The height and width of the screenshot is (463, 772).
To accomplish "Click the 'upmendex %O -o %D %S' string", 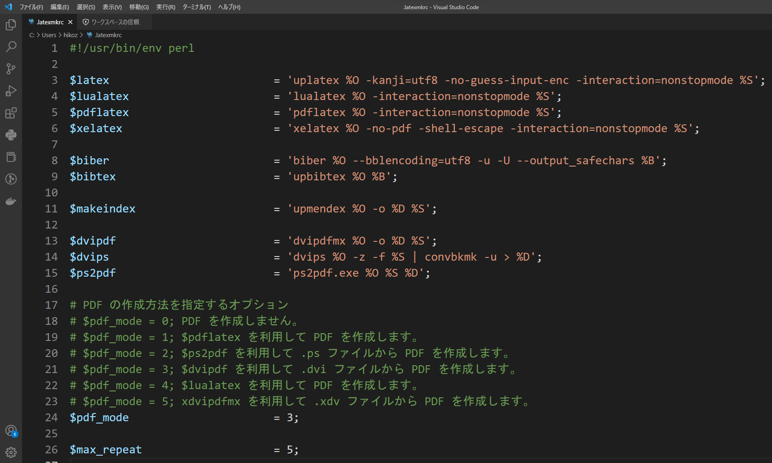I will coord(358,209).
